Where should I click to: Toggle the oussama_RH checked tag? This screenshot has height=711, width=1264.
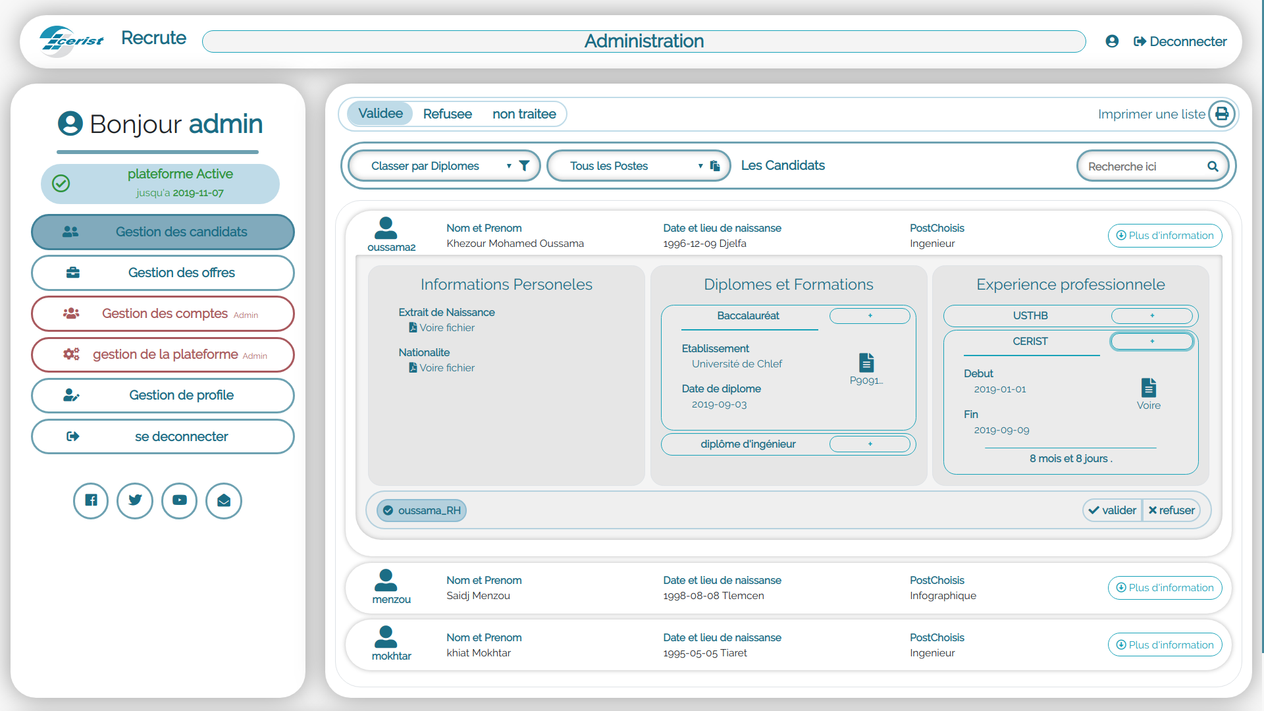tap(421, 510)
